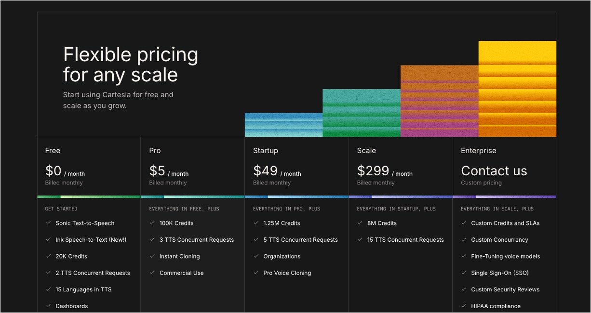Click the checkmark next to Single Sign-On (SSO)
Viewport: 591px width, 313px height.
464,273
